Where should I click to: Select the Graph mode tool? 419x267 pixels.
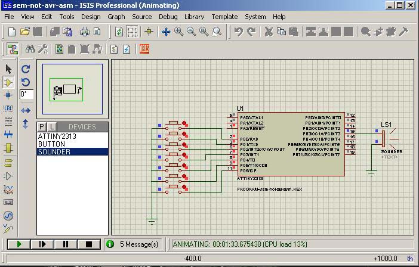pyautogui.click(x=8, y=190)
